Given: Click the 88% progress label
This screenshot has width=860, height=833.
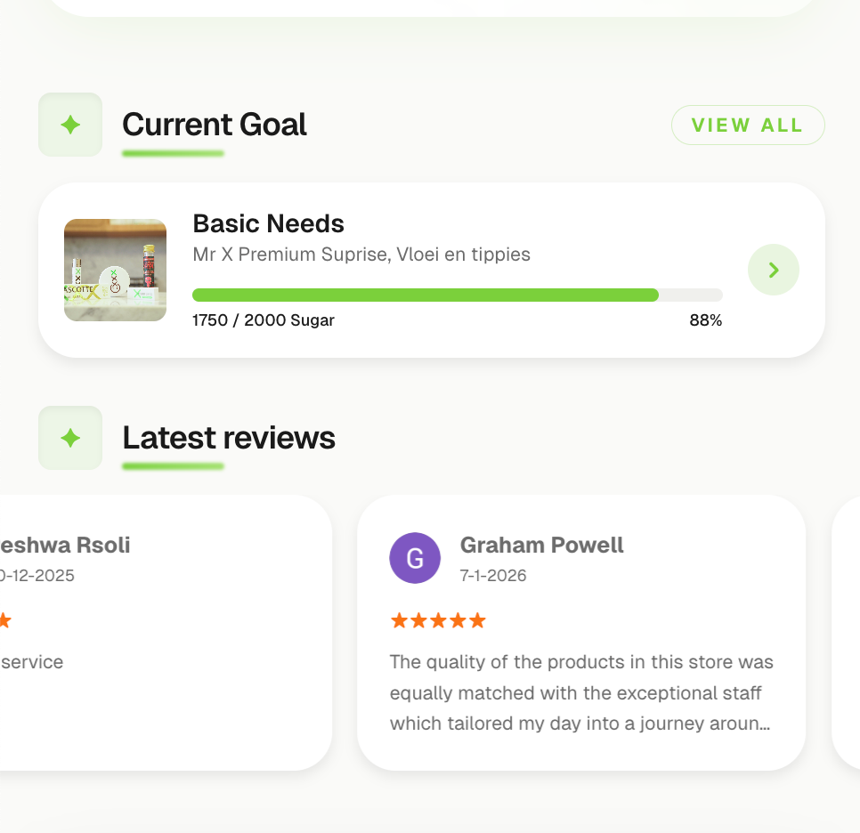Looking at the screenshot, I should pyautogui.click(x=705, y=320).
